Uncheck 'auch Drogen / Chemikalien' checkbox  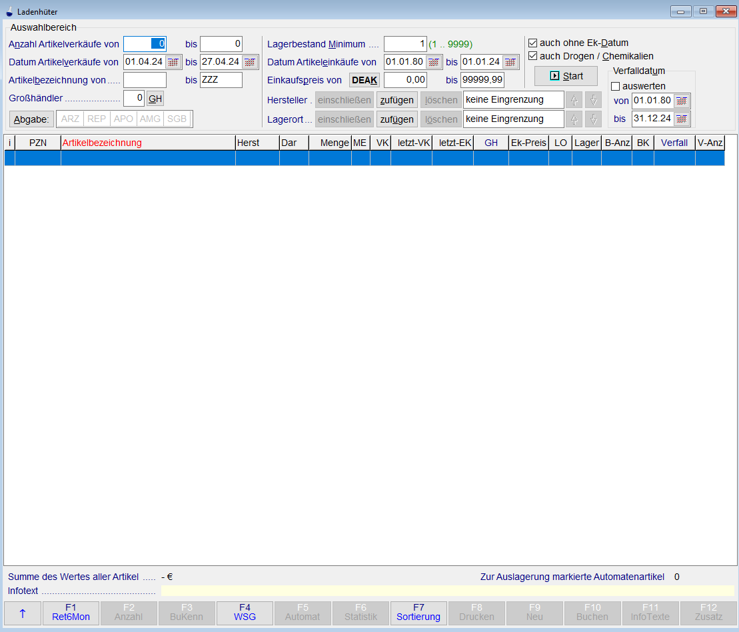[x=532, y=56]
